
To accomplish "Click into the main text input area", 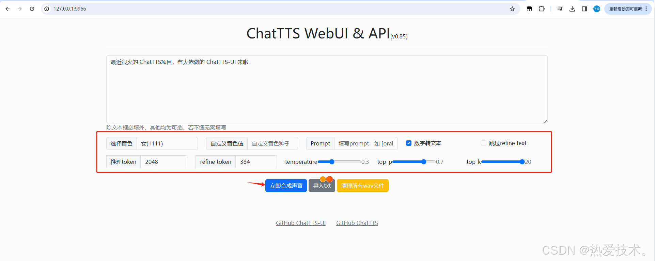I will pyautogui.click(x=327, y=89).
